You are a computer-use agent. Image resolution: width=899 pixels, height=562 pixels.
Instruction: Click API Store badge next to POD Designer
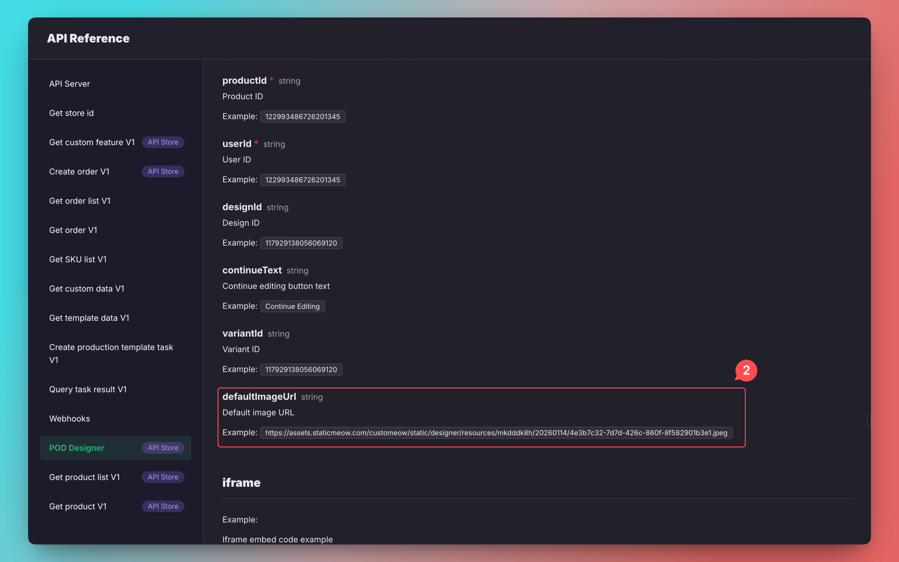tap(163, 447)
